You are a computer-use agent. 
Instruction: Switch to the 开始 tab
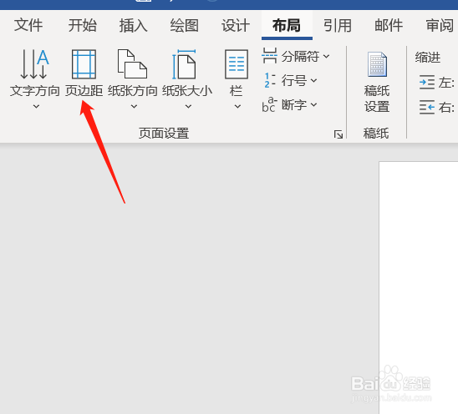[x=83, y=25]
